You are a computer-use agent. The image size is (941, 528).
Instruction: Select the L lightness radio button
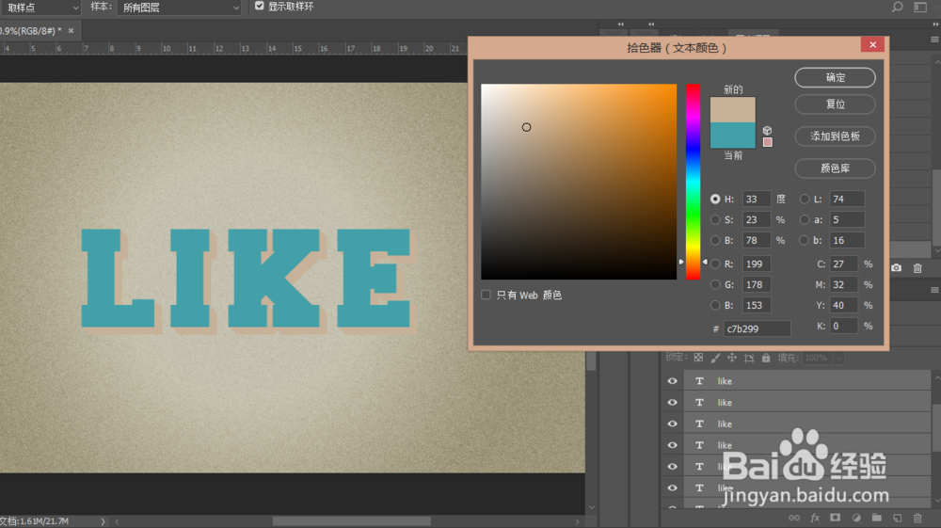pos(805,199)
